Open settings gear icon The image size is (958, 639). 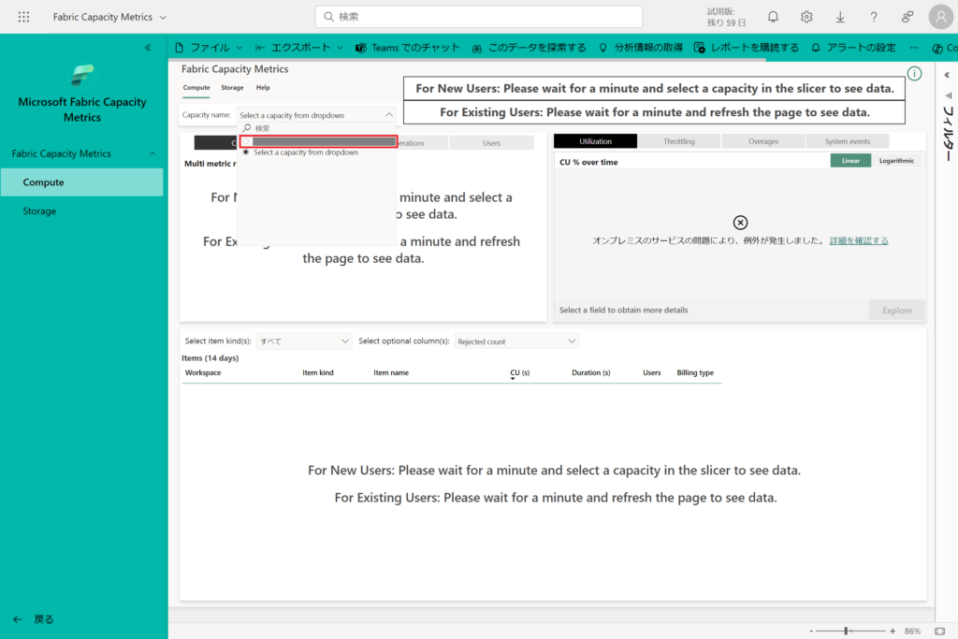pyautogui.click(x=806, y=17)
